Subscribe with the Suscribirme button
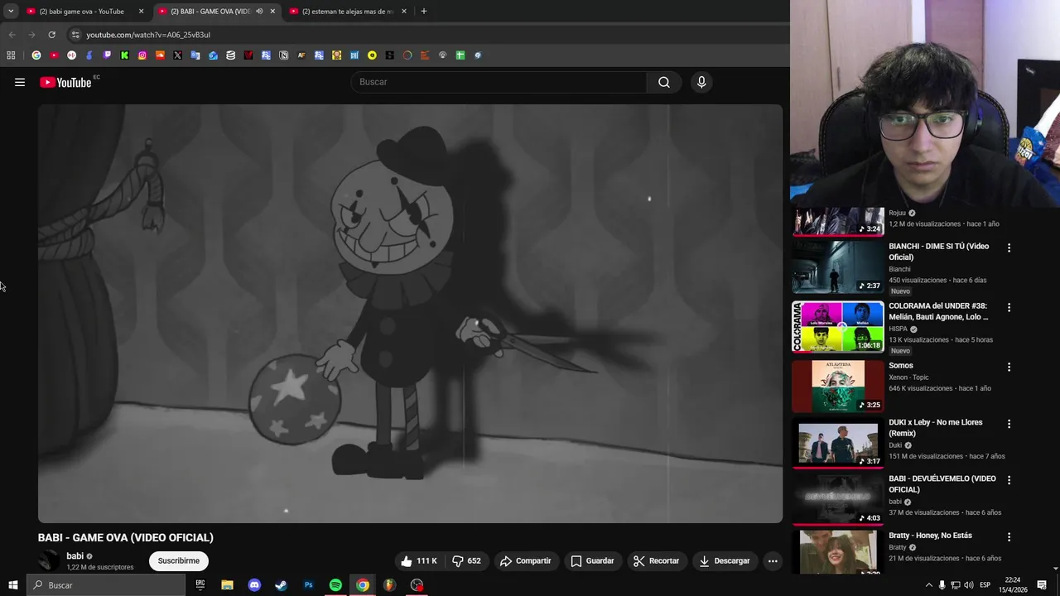The height and width of the screenshot is (596, 1060). [x=179, y=560]
